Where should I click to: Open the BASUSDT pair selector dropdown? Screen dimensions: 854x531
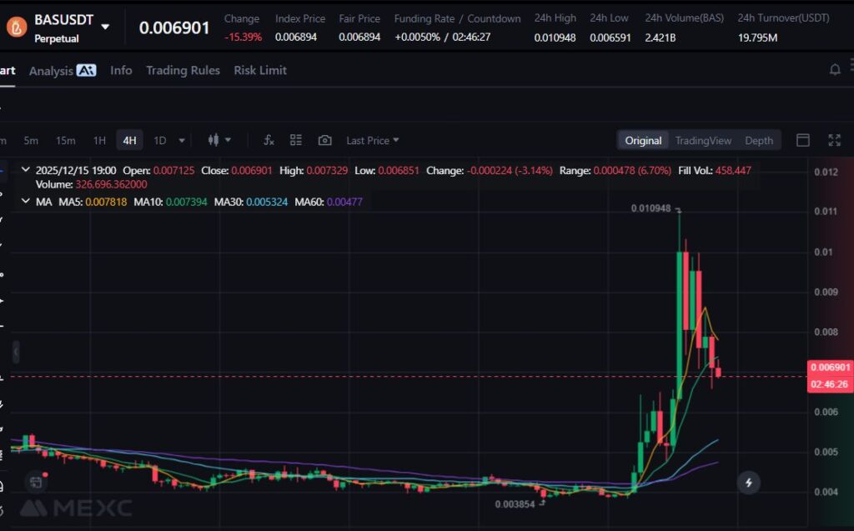pos(105,27)
